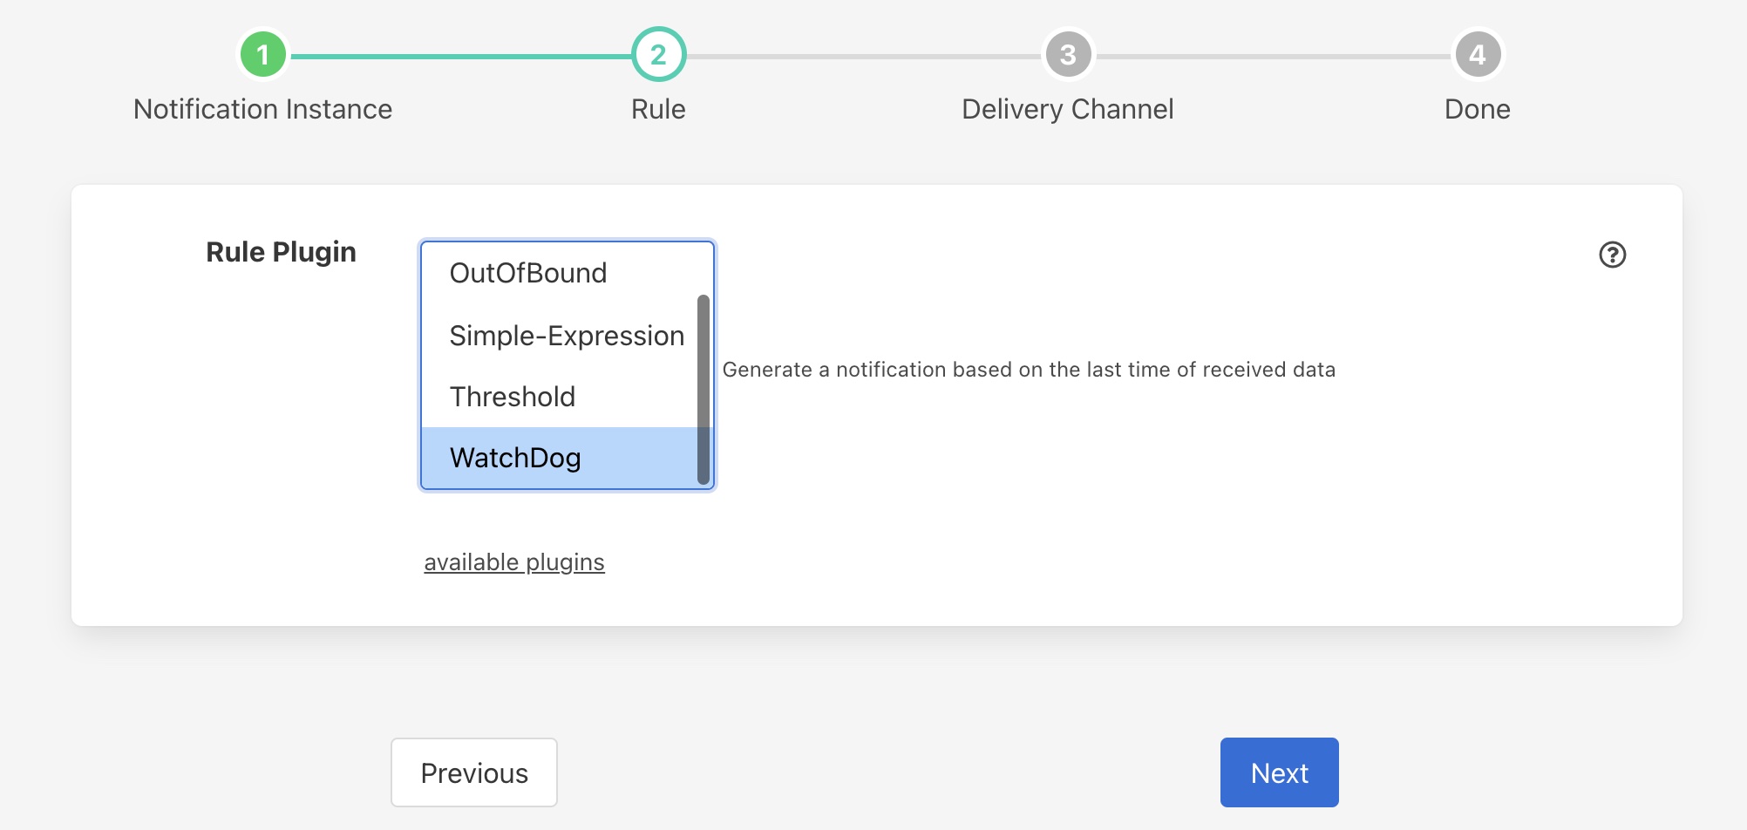
Task: Select the highlighted WatchDog plugin option
Action: click(x=515, y=458)
